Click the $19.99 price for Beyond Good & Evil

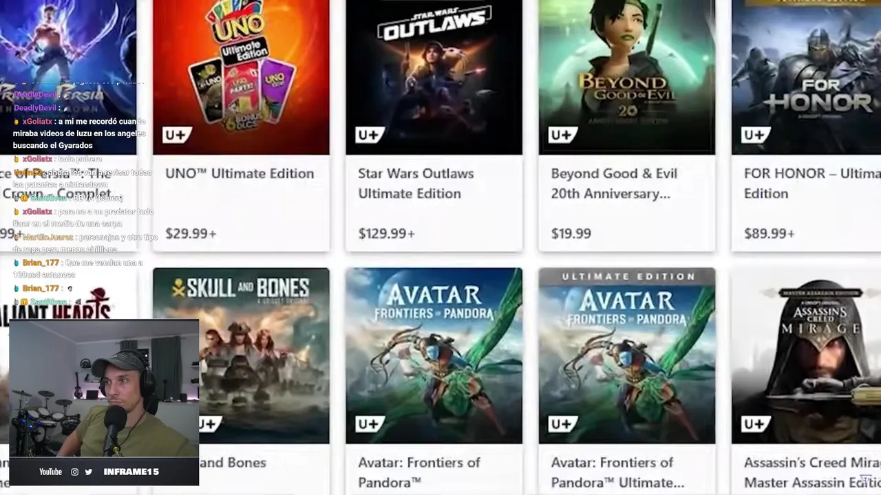tap(571, 234)
